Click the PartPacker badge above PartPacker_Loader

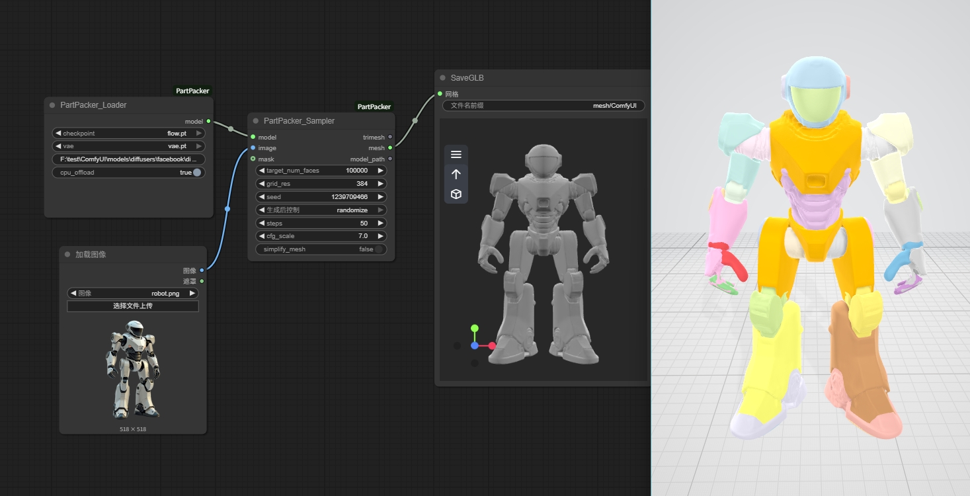pos(192,91)
